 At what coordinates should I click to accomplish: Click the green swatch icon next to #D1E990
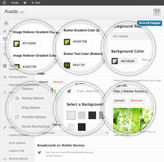17,44
